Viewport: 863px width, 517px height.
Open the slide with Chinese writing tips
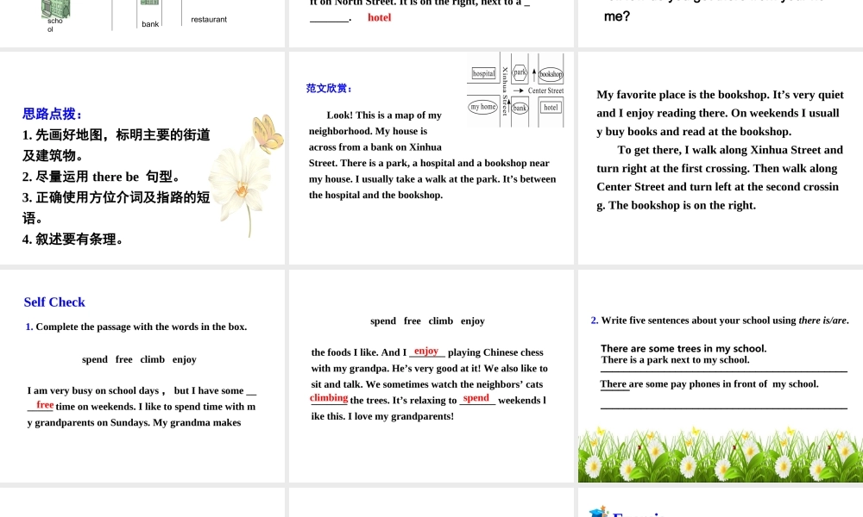[142, 159]
